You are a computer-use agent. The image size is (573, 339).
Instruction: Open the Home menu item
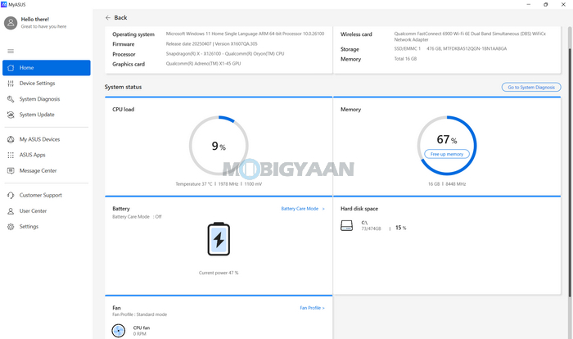[x=47, y=68]
